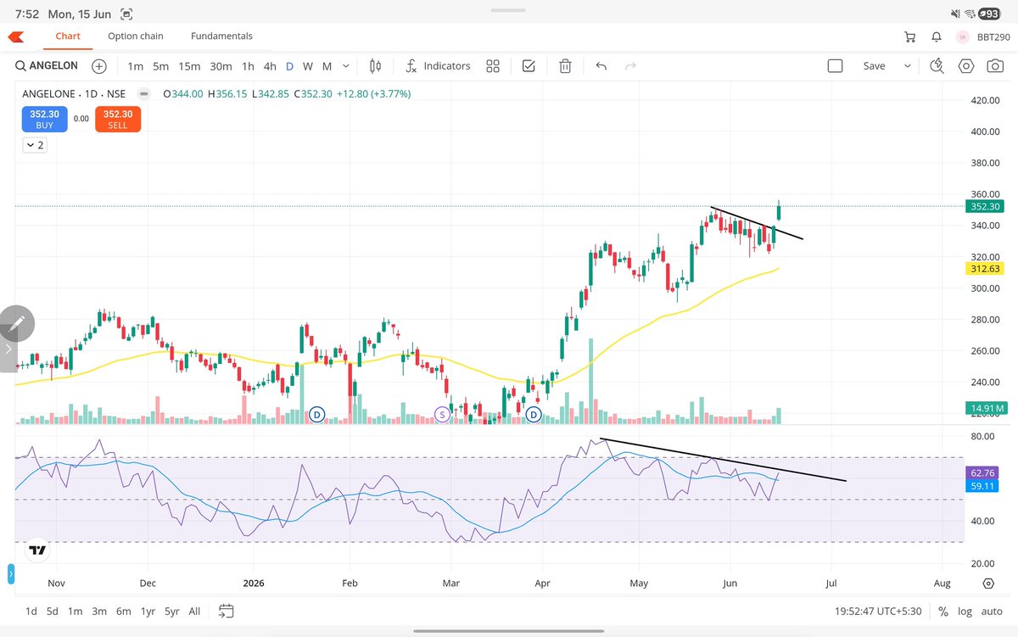This screenshot has width=1018, height=637.
Task: Expand the Save options dropdown arrow
Action: [x=908, y=66]
